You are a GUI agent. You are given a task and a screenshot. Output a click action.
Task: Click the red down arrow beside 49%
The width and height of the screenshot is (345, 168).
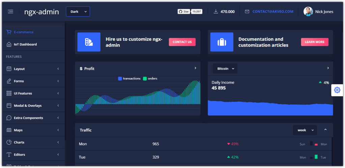coord(228,144)
